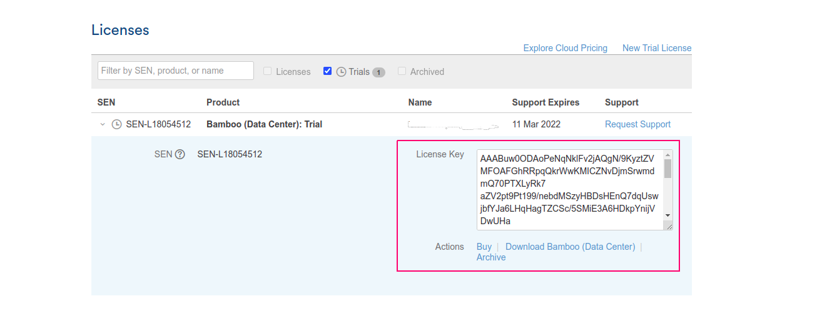The image size is (822, 311).
Task: Open the Explore Cloud Pricing link
Action: point(566,48)
